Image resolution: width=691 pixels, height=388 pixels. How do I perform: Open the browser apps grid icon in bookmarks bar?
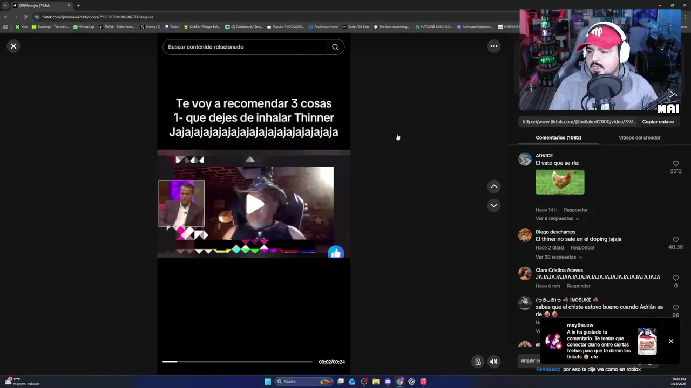[5, 27]
